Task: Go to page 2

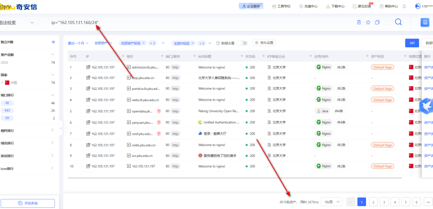Action: pos(373,202)
